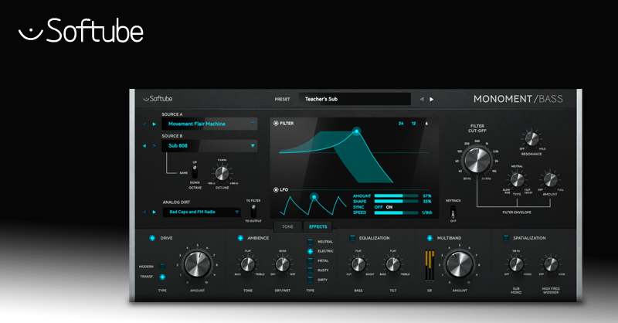The width and height of the screenshot is (618, 323).
Task: Click the LFO Amount slider
Action: coord(396,196)
